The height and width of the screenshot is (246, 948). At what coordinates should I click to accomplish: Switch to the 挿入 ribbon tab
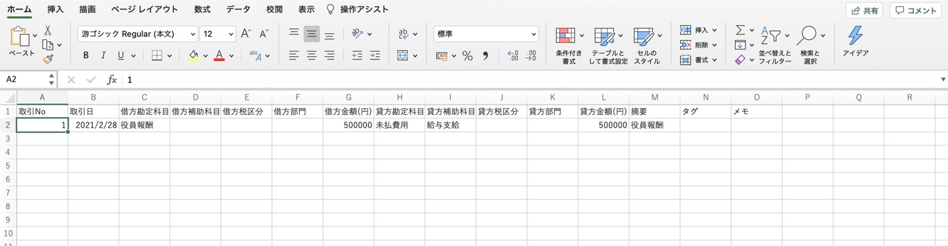(x=56, y=9)
